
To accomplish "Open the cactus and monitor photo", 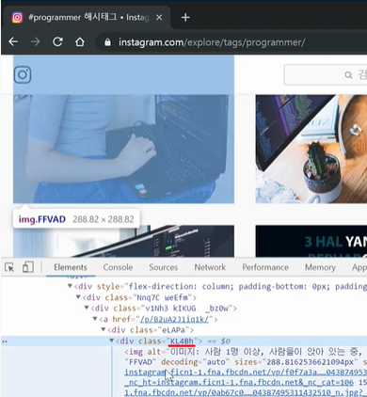I will tap(311, 149).
